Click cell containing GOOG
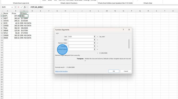The image size is (178, 99). [7, 21]
